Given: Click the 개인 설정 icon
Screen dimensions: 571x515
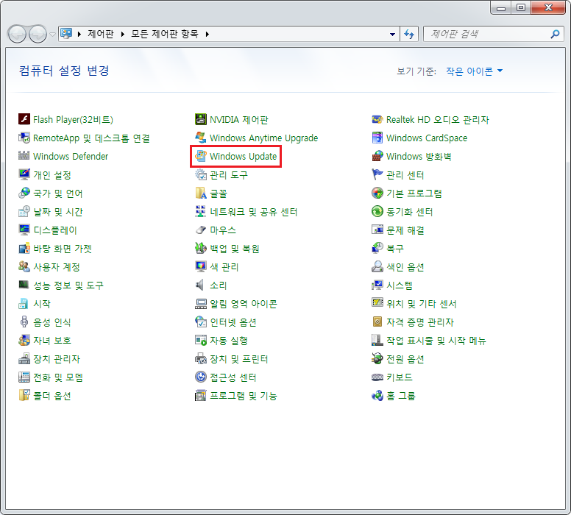Looking at the screenshot, I should (24, 174).
